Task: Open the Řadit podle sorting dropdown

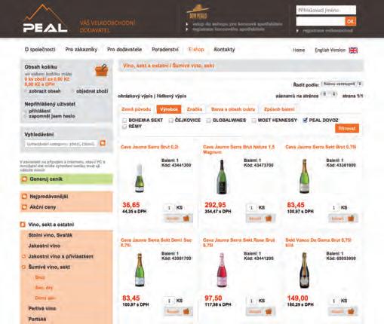Action: pos(343,84)
